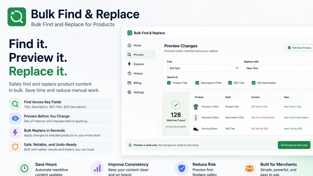Screen dimensions: 313x176
Task: Toggle the Product Title checkbox
Action: (x=169, y=83)
